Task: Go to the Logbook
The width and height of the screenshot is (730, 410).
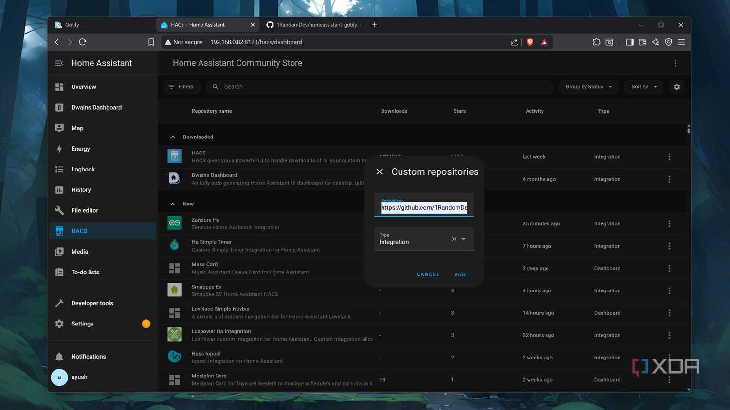Action: (102, 169)
